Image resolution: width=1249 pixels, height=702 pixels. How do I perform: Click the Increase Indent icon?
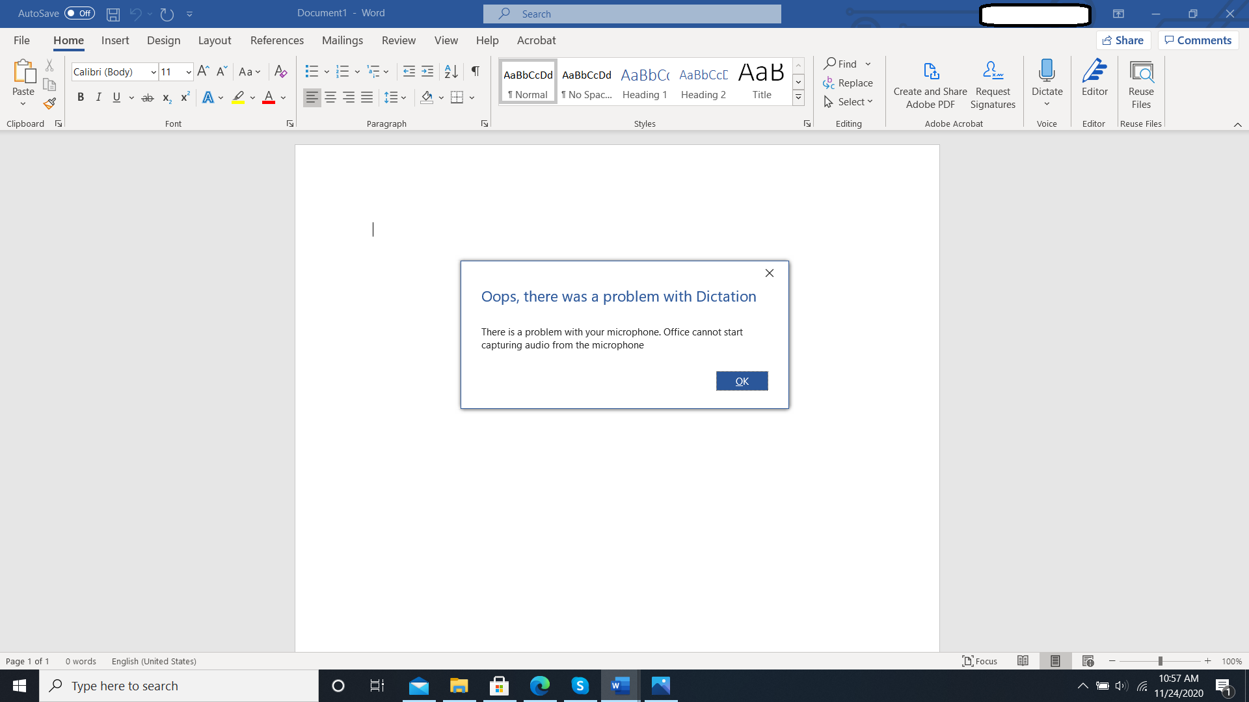coord(427,71)
